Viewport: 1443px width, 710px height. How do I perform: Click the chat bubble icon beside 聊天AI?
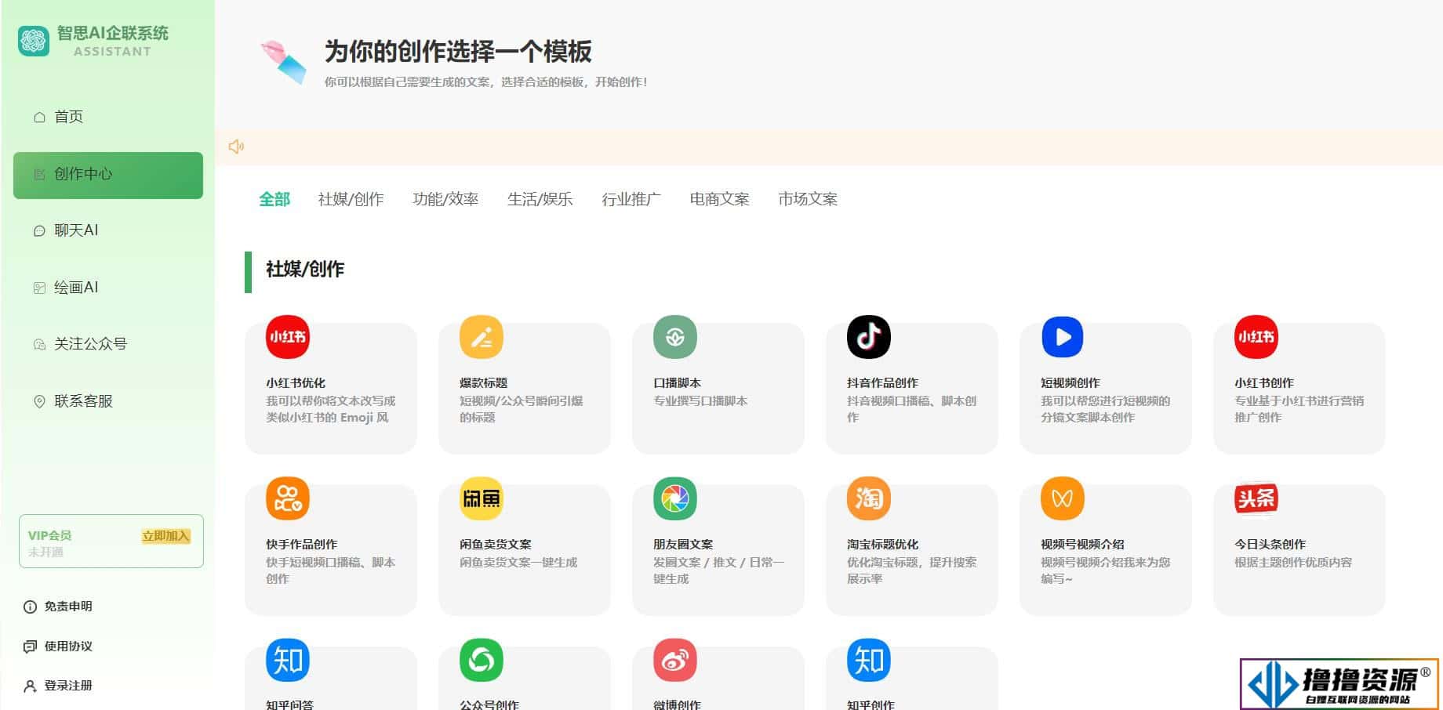click(x=39, y=230)
